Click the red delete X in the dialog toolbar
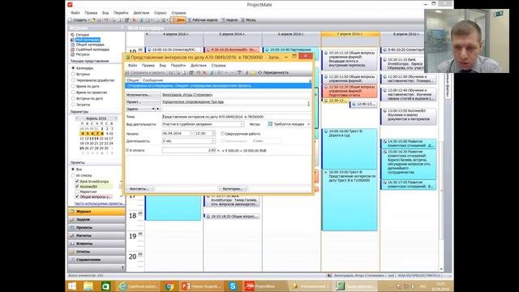519x292 pixels. click(x=204, y=73)
